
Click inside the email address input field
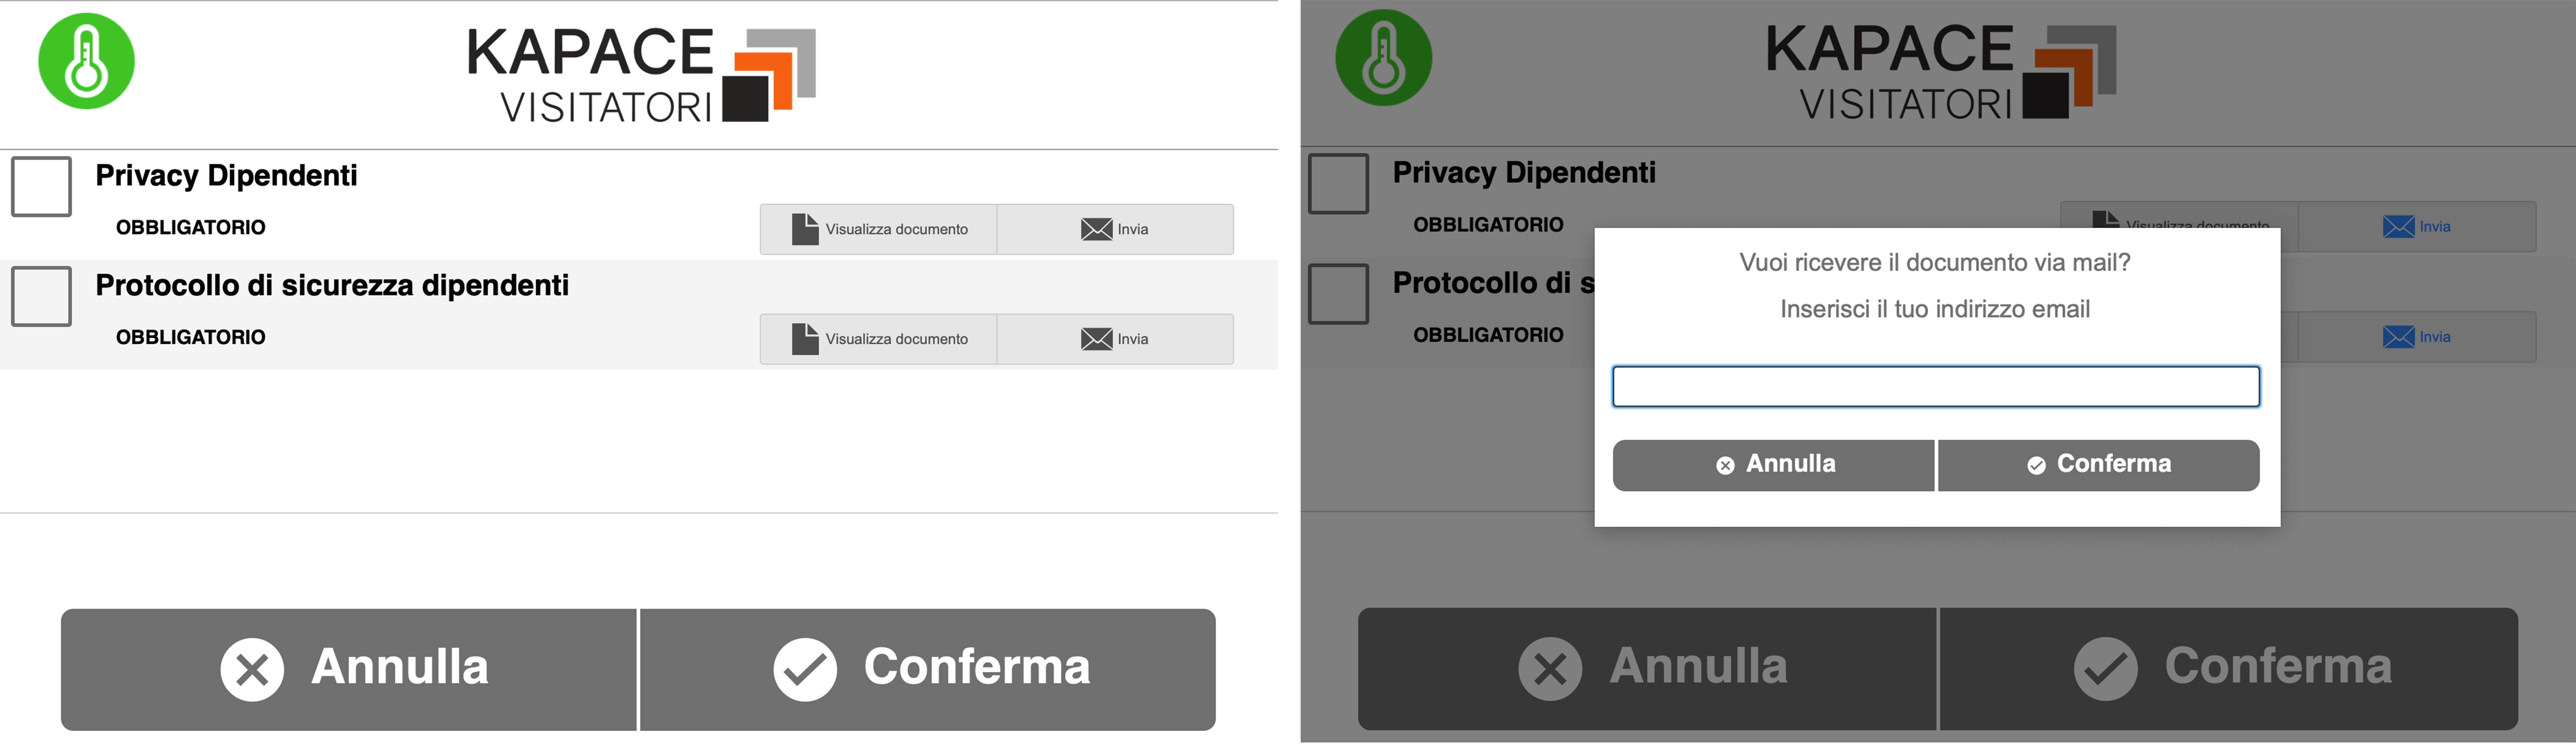pos(1936,386)
